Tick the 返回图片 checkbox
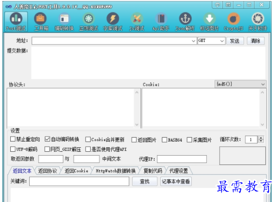This screenshot has width=276, height=202. [134, 140]
